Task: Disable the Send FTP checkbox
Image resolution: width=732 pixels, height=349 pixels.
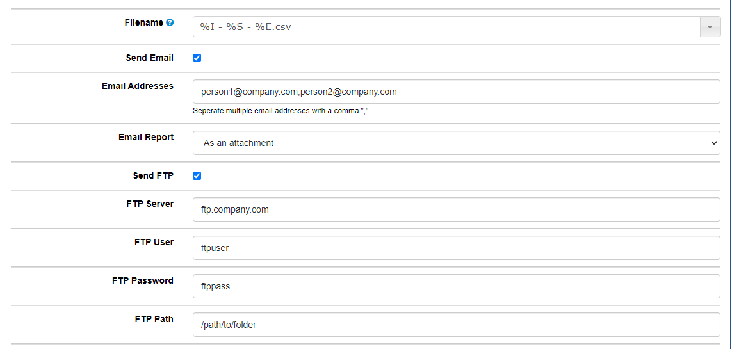Action: click(197, 176)
